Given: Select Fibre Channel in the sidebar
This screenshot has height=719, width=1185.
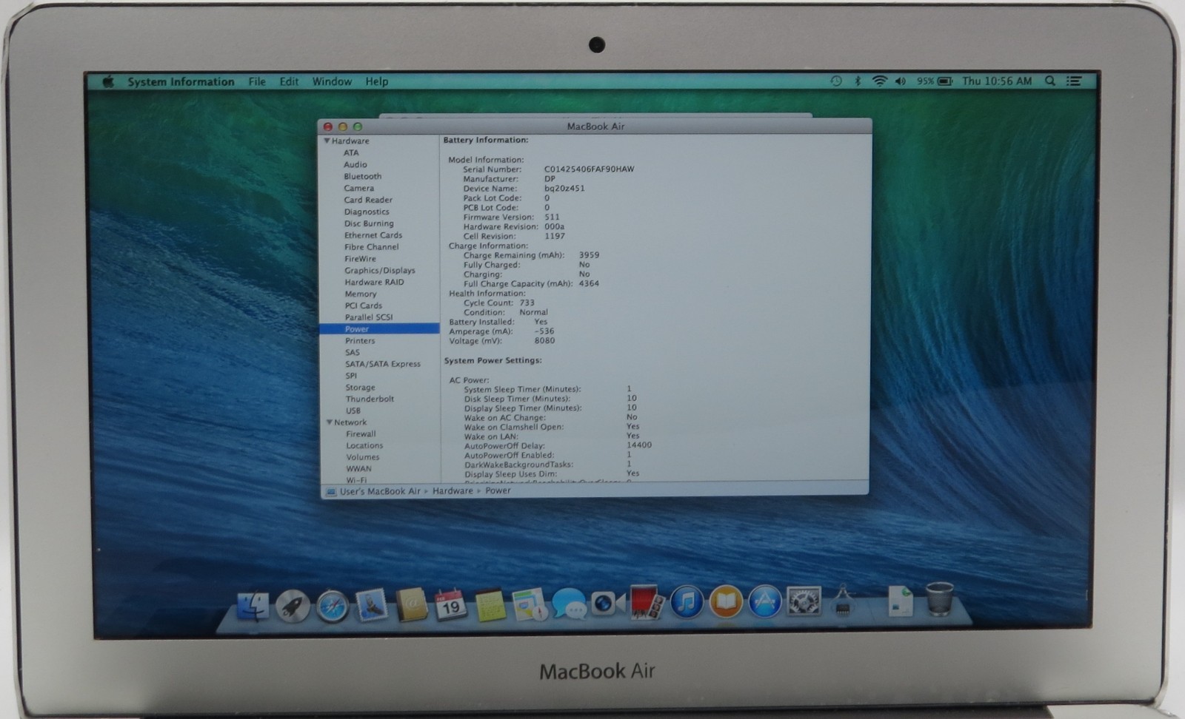Looking at the screenshot, I should (371, 247).
